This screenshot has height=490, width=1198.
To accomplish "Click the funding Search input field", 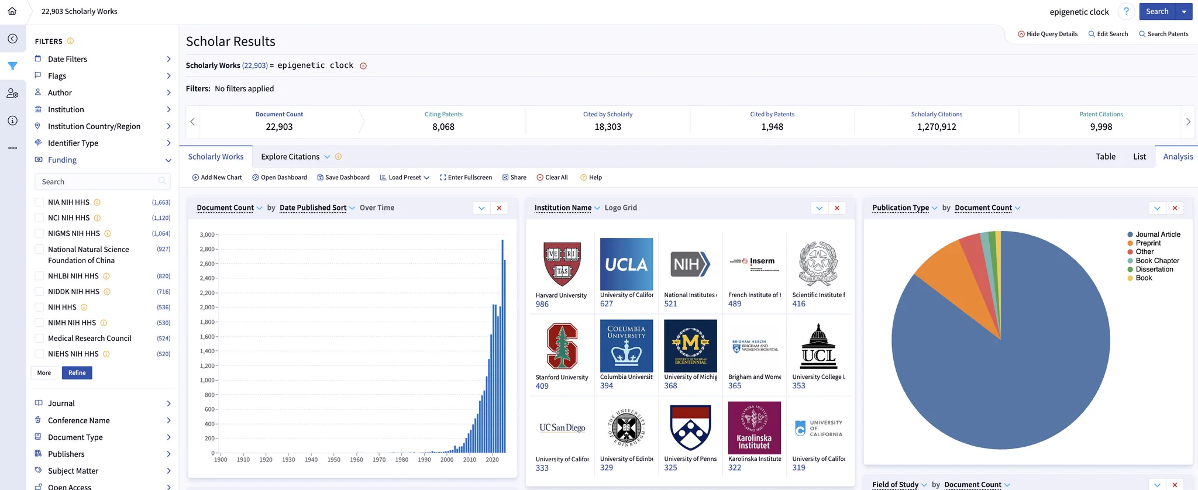I will click(x=102, y=182).
